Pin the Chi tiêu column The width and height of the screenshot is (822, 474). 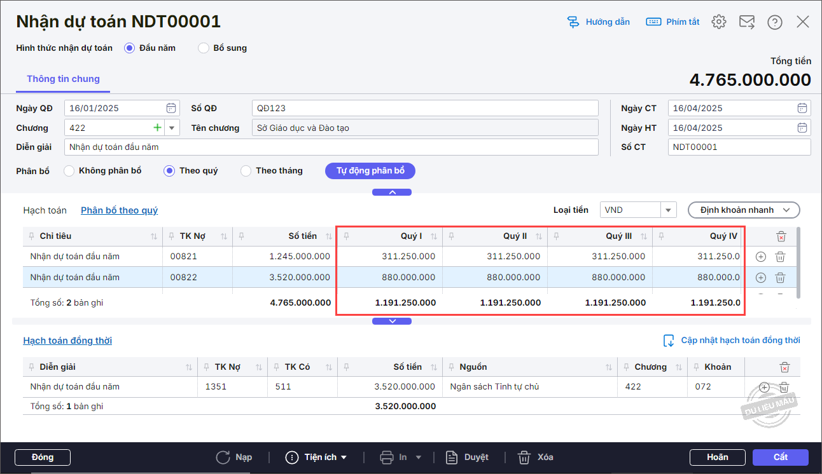coord(32,236)
